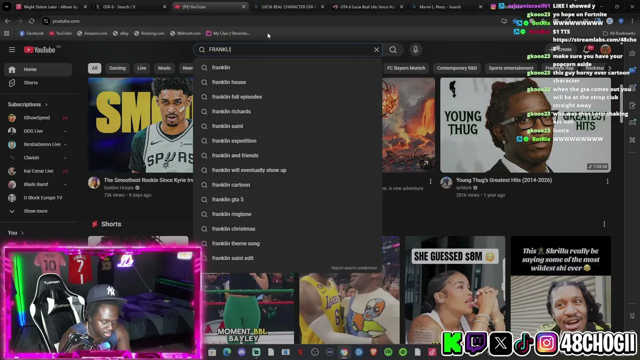Click the YouTube logo to go home
640x360 pixels.
[40, 49]
